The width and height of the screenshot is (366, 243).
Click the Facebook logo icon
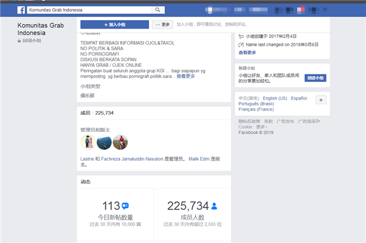pyautogui.click(x=21, y=10)
